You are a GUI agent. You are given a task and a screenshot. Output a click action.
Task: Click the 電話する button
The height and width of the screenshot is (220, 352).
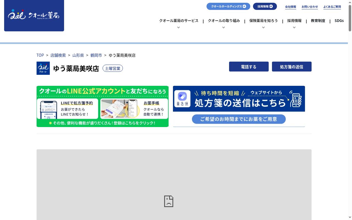click(249, 67)
